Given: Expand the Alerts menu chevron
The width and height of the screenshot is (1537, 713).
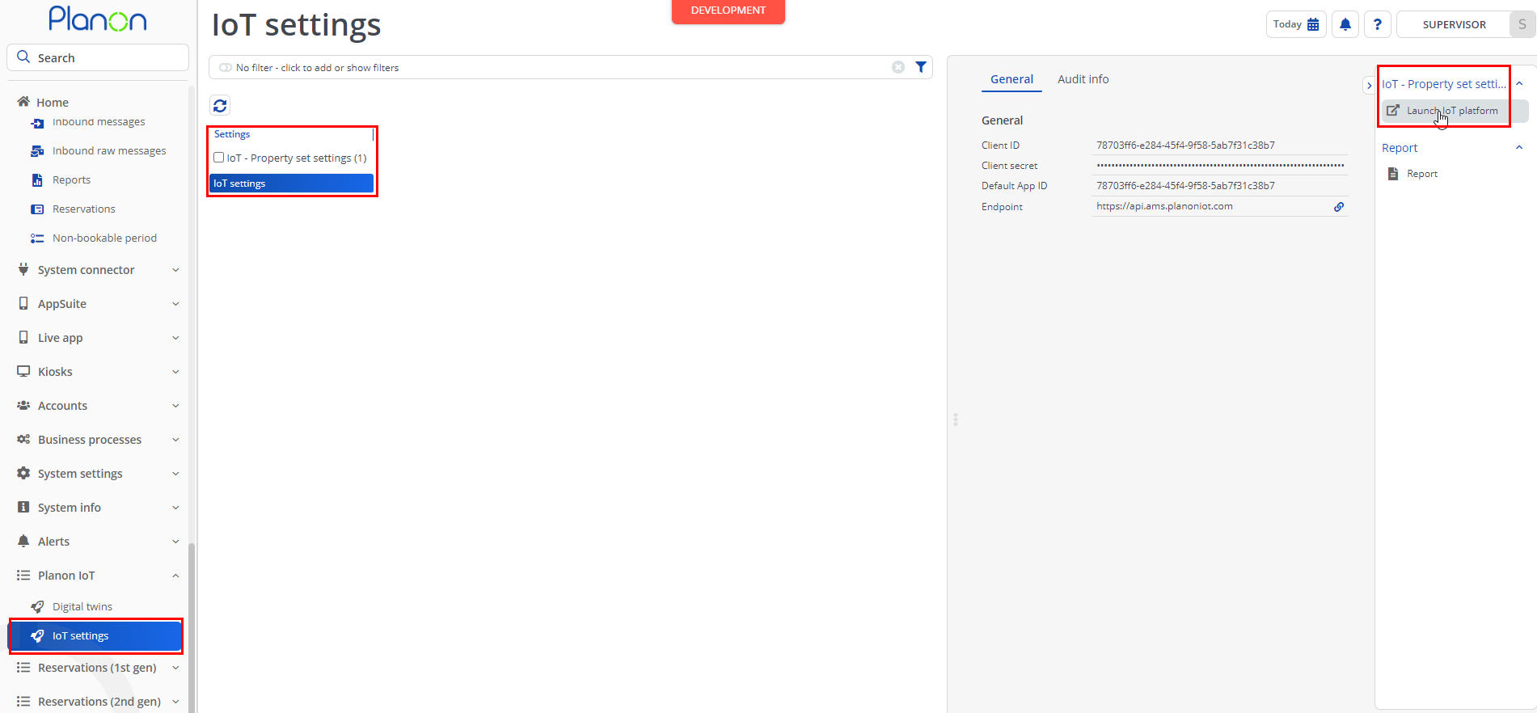Looking at the screenshot, I should coord(175,542).
